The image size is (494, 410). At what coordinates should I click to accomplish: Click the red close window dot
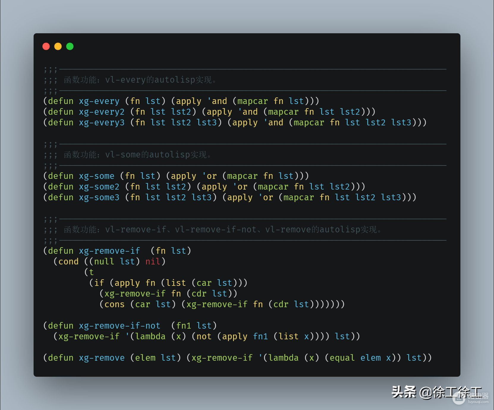point(46,46)
